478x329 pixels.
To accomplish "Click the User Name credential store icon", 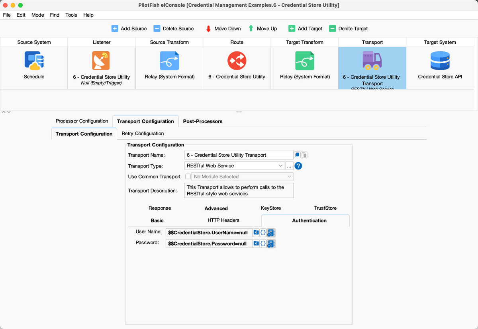I will tap(271, 232).
